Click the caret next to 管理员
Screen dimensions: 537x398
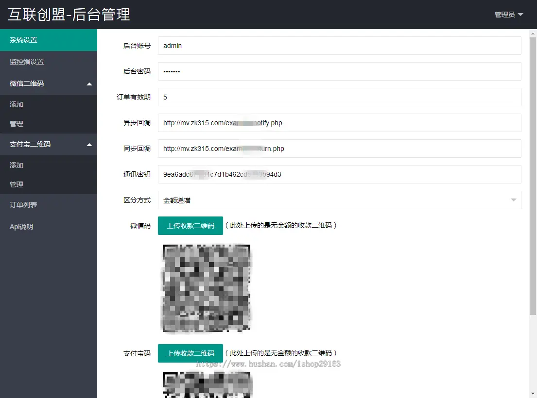520,15
